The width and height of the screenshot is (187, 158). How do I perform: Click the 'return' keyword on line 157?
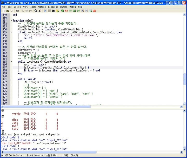[28, 38]
